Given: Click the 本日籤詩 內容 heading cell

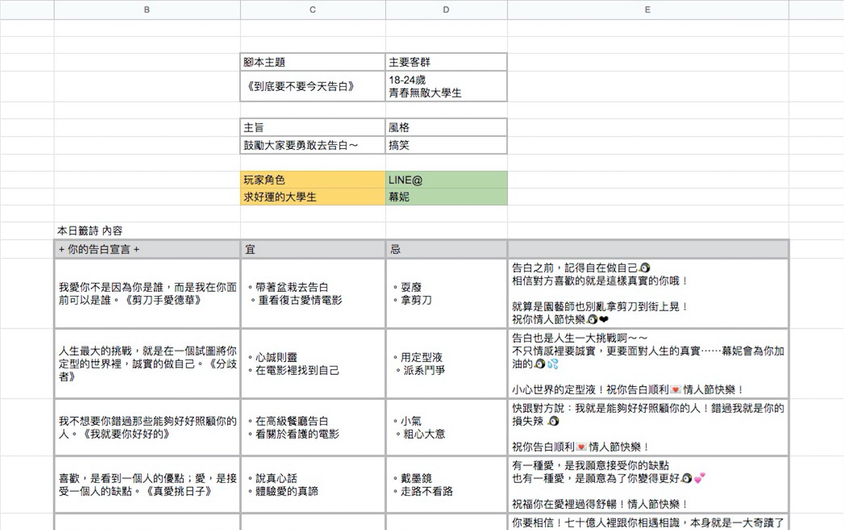Looking at the screenshot, I should (x=147, y=231).
